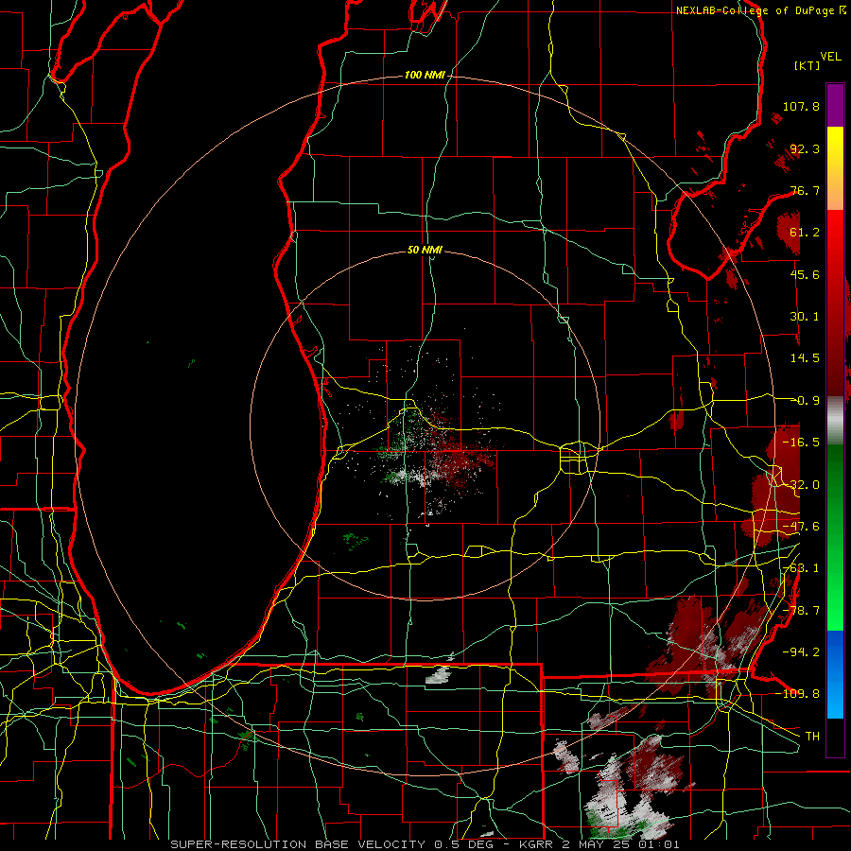Viewport: 851px width, 851px height.
Task: Click the VEL label above the color scale
Action: pyautogui.click(x=830, y=57)
